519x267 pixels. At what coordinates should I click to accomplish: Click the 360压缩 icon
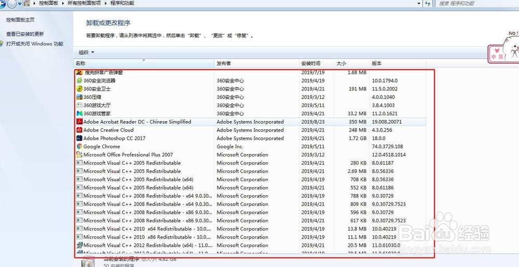(x=79, y=97)
